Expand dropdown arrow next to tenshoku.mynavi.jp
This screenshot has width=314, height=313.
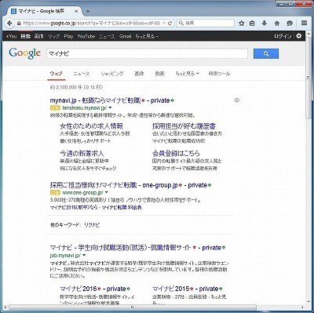tap(110, 107)
